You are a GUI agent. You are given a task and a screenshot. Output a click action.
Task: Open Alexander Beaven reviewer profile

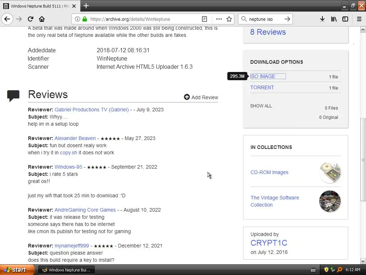[x=75, y=138]
